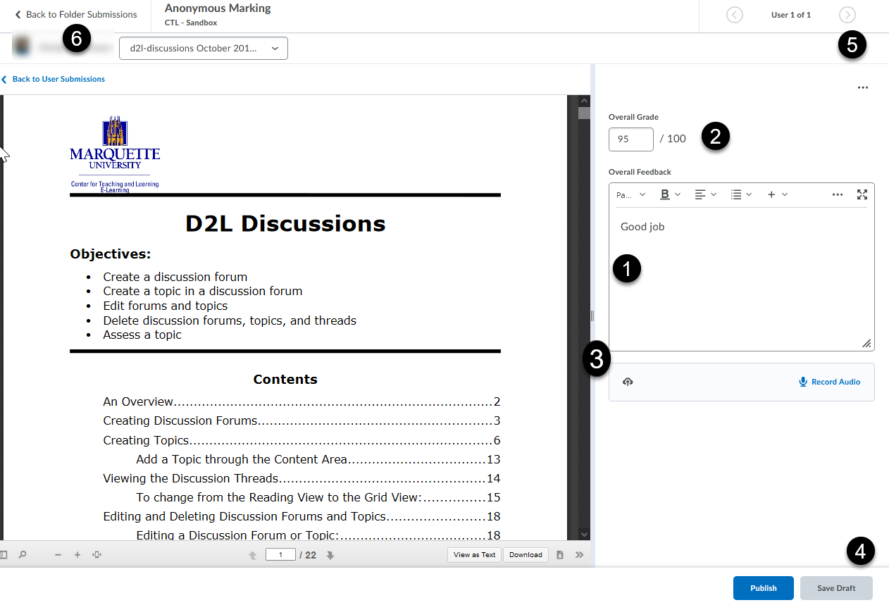
Task: Open the ellipsis overflow menu above Overall Grade
Action: coord(864,87)
